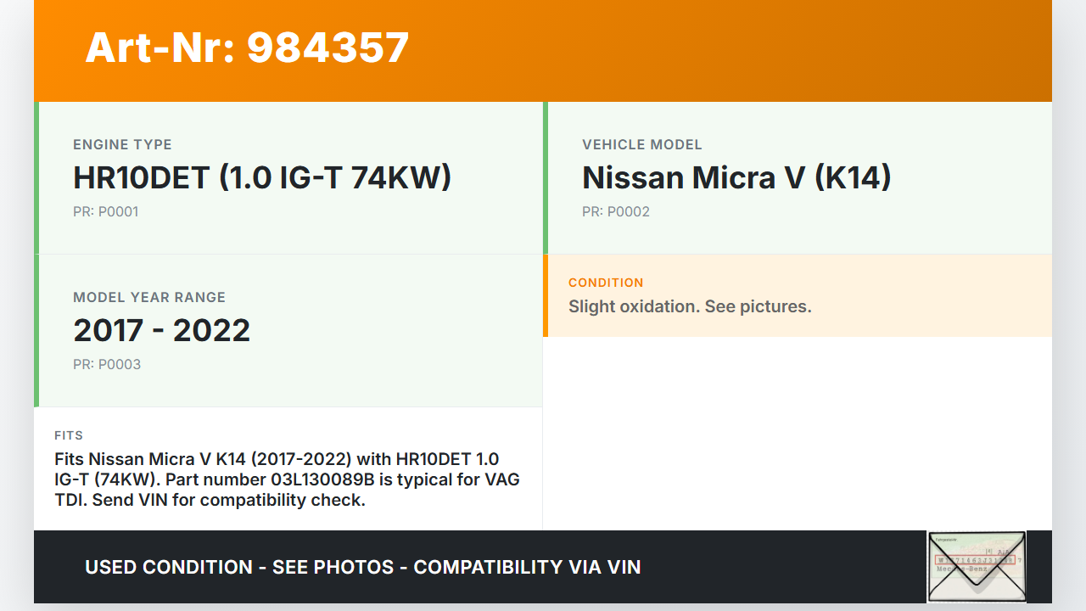Click the orange left border of Condition box
Image resolution: width=1086 pixels, height=611 pixels.
pyautogui.click(x=546, y=295)
